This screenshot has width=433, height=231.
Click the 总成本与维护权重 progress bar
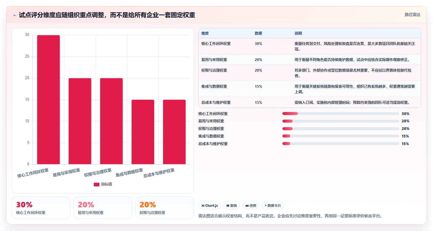click(341, 144)
